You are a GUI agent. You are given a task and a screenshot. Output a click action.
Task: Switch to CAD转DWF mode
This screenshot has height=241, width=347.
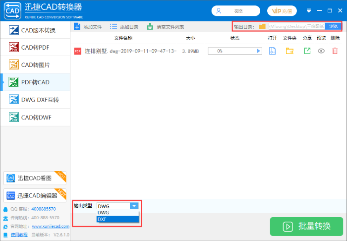(x=35, y=118)
